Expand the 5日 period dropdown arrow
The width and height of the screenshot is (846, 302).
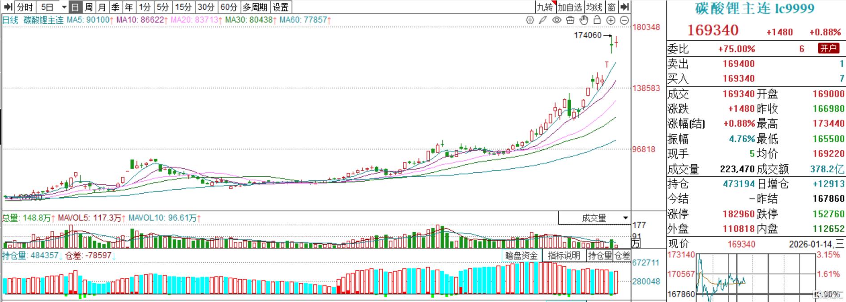click(64, 7)
